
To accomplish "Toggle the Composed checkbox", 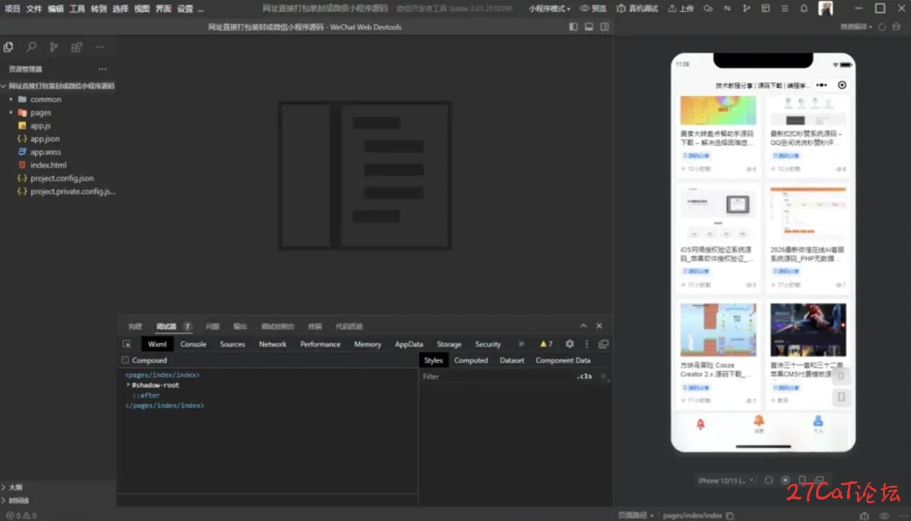I will 126,360.
